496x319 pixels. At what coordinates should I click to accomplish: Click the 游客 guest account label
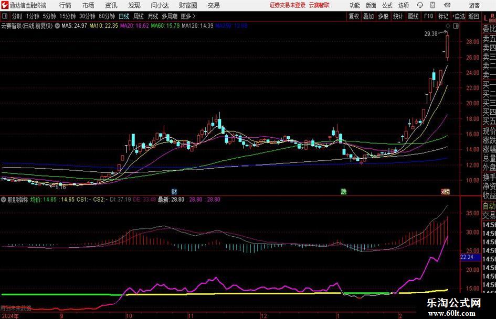[x=474, y=5]
